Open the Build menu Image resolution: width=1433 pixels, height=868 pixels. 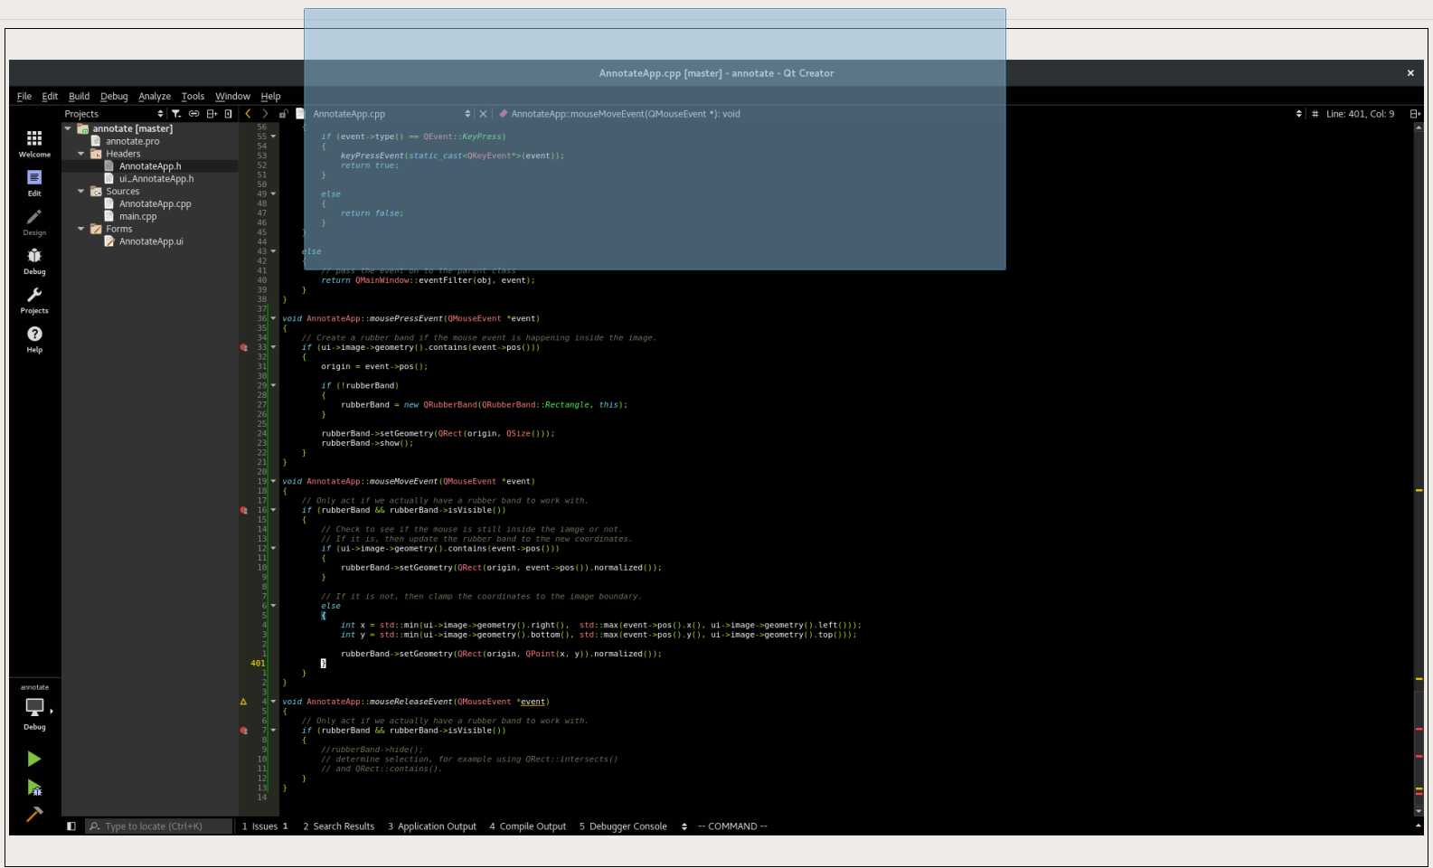(80, 97)
